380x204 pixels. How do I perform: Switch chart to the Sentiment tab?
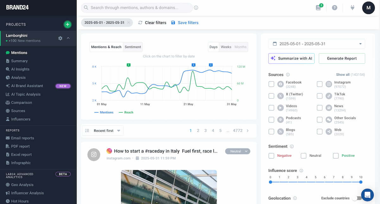coord(133,47)
